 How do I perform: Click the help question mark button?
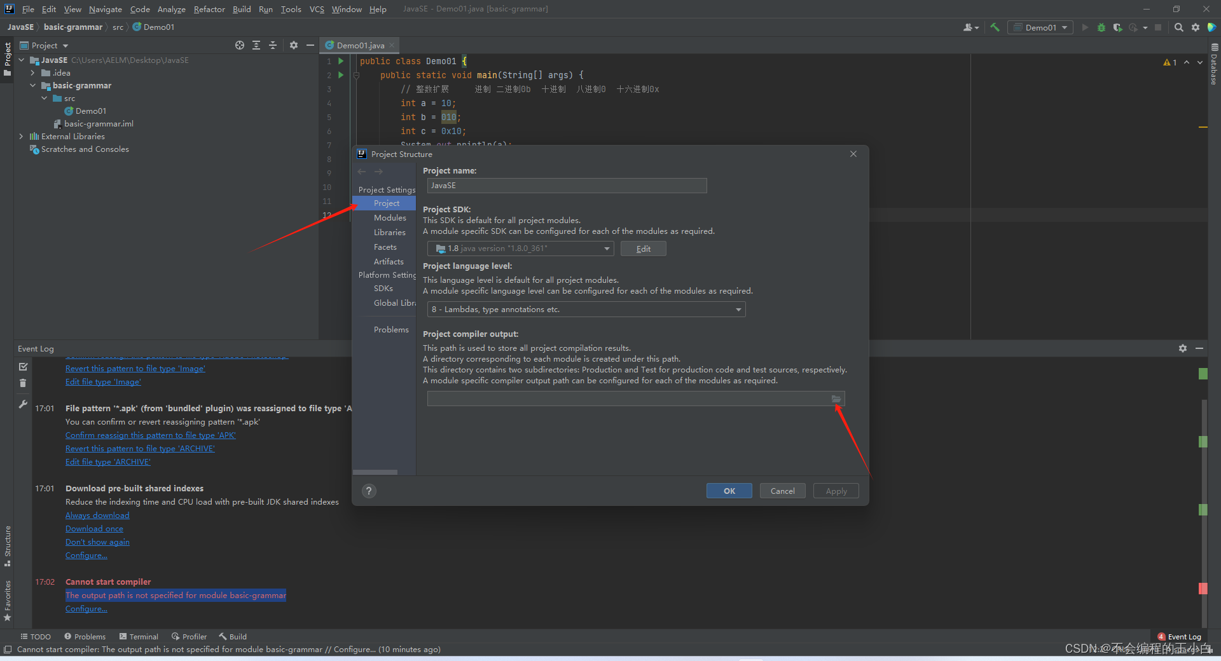point(369,491)
